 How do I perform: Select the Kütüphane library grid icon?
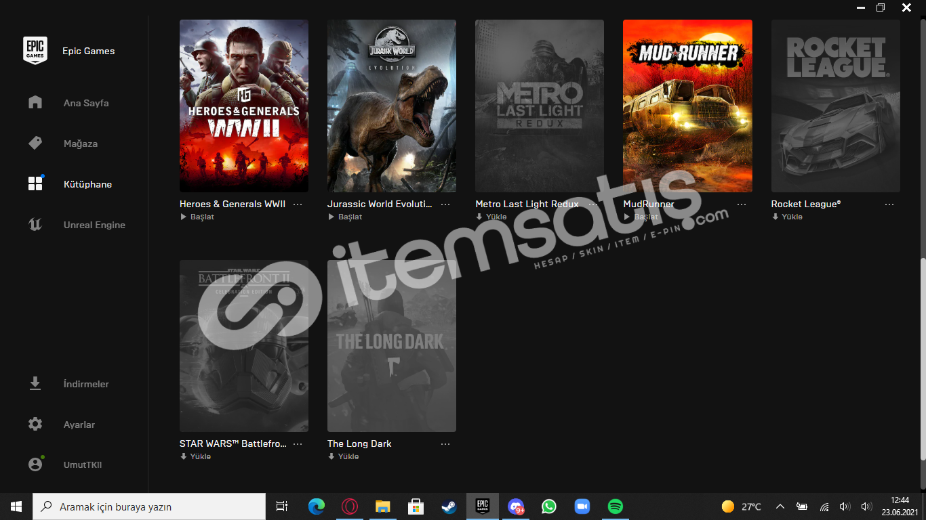(35, 183)
